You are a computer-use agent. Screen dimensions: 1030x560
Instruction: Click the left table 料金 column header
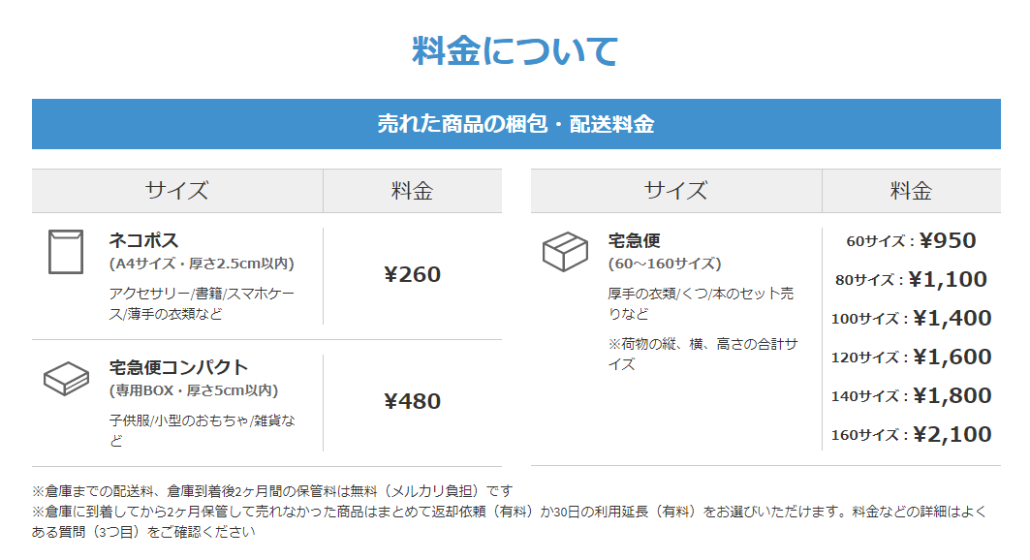[413, 191]
